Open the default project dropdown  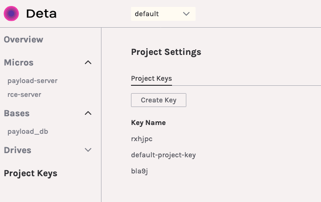coord(163,14)
